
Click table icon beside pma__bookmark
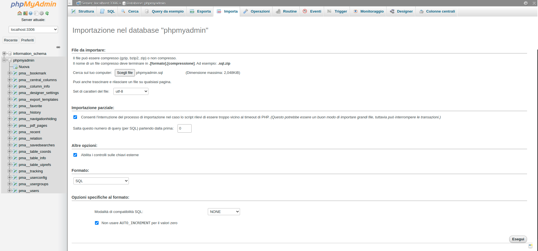pos(15,73)
